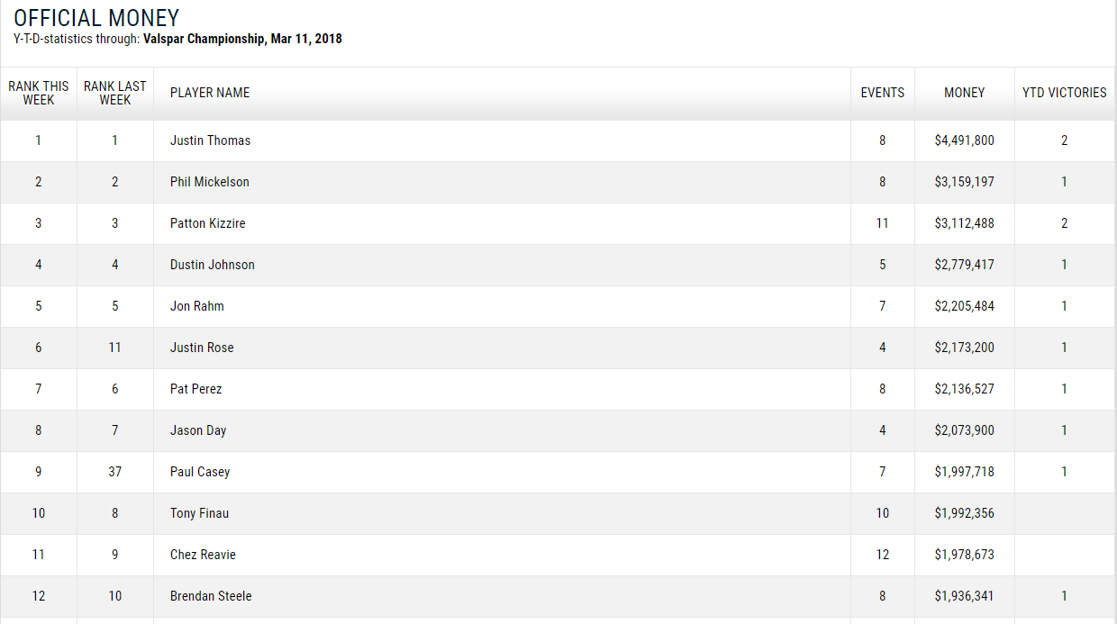The image size is (1117, 624).
Task: Click the Rank Last Week column header
Action: (115, 93)
